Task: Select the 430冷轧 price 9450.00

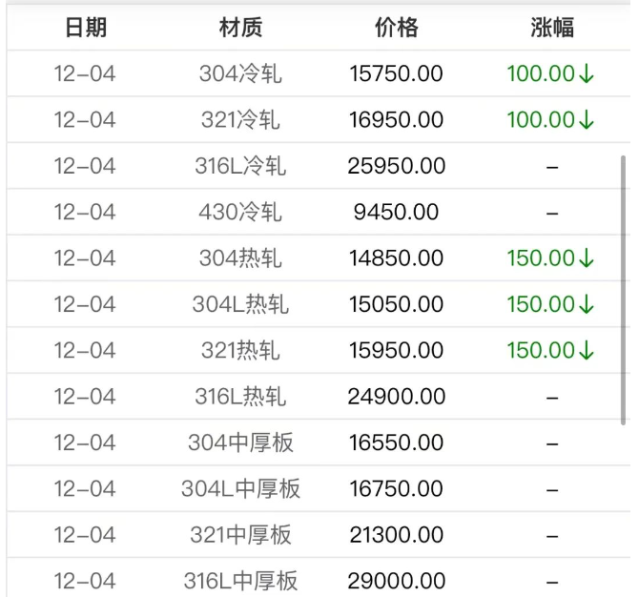Action: tap(396, 212)
